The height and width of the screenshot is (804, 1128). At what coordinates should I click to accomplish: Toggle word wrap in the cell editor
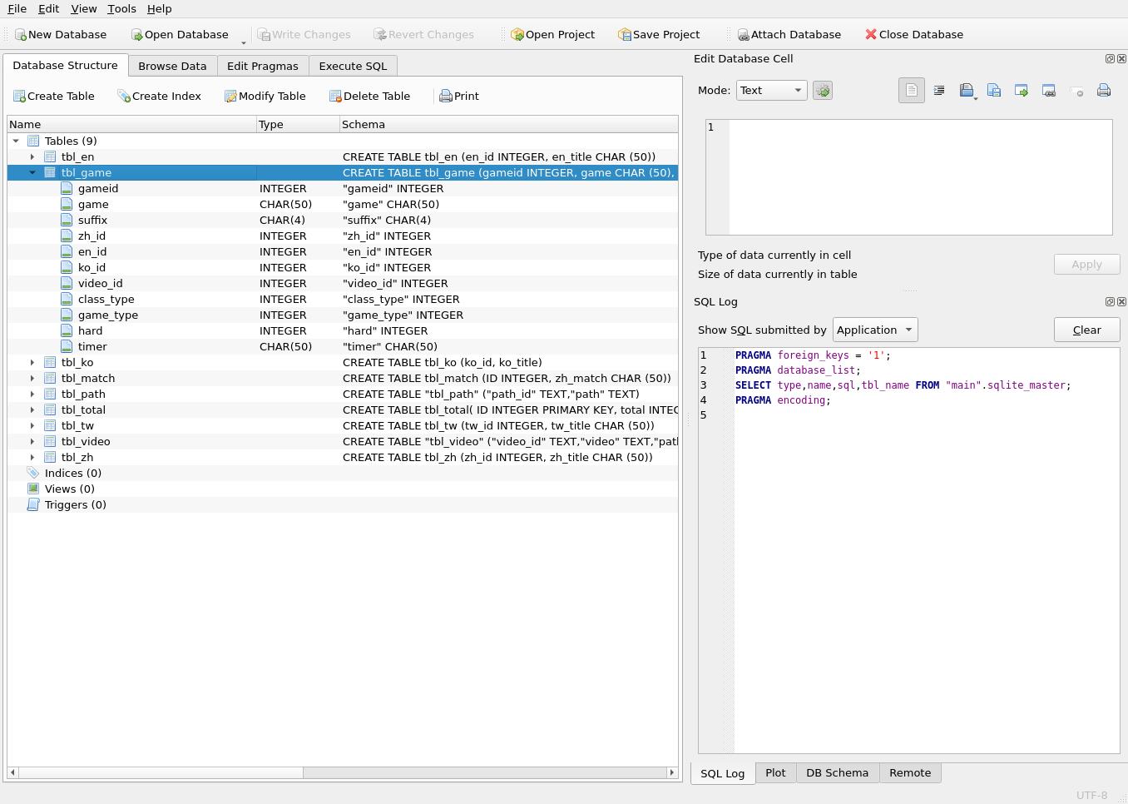(x=912, y=91)
